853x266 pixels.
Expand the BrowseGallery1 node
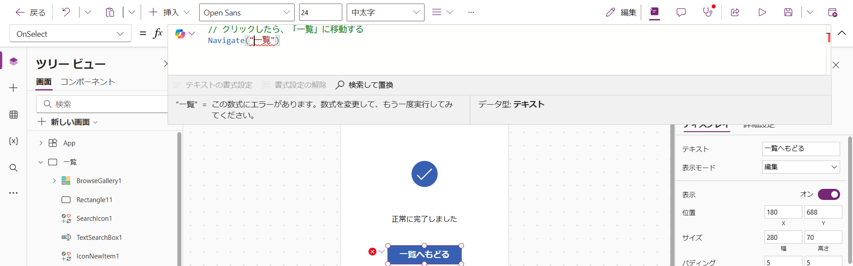pyautogui.click(x=54, y=180)
